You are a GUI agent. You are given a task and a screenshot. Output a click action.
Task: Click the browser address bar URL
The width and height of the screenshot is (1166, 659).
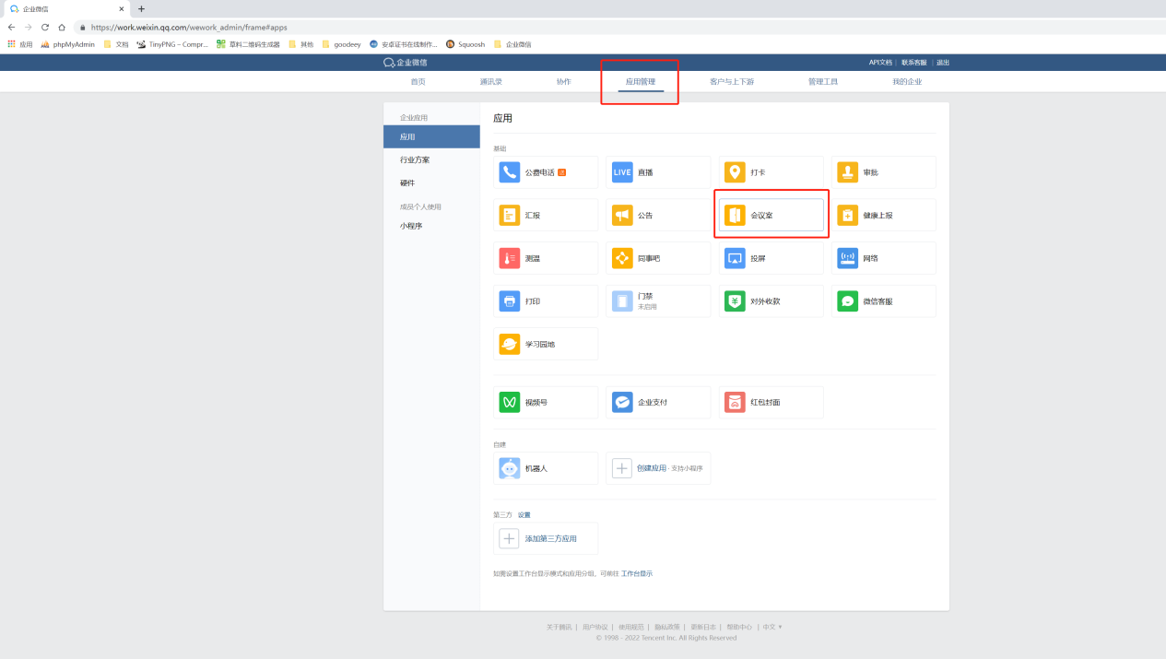click(x=189, y=28)
